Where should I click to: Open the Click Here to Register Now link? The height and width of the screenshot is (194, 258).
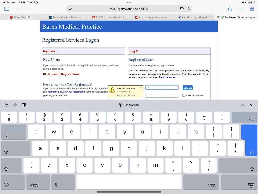pyautogui.click(x=61, y=74)
